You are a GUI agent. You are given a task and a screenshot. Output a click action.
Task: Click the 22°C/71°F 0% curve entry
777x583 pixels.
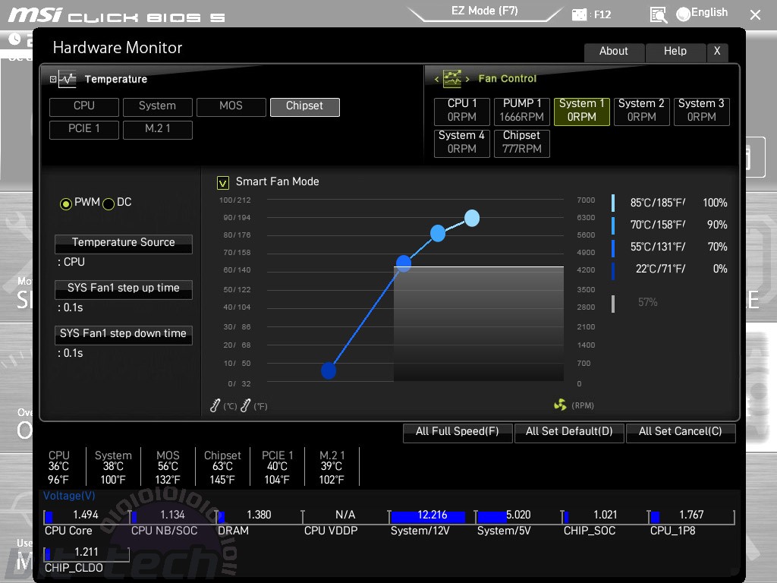point(669,269)
